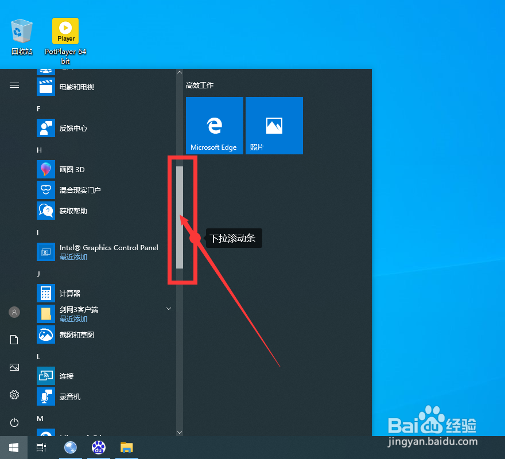Viewport: 505px width, 459px height.
Task: Click the letter H section header
Action: click(38, 150)
